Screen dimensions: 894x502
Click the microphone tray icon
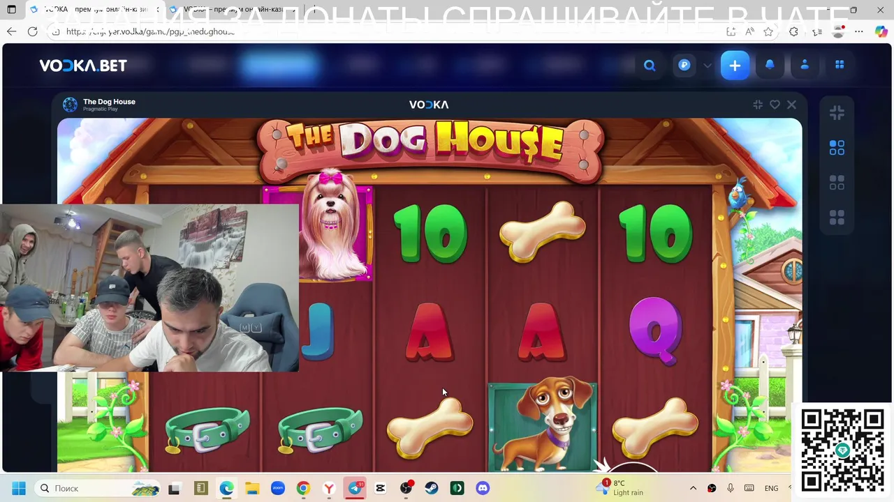731,488
